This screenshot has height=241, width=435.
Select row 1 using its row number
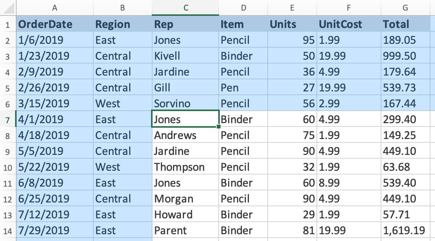8,25
